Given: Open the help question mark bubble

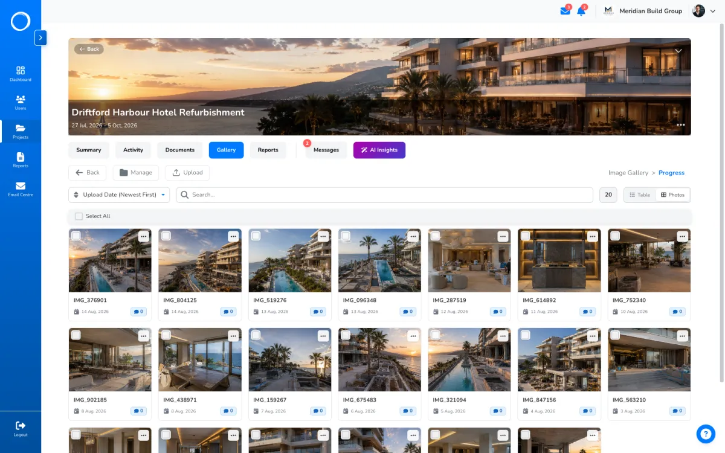Looking at the screenshot, I should (x=706, y=434).
